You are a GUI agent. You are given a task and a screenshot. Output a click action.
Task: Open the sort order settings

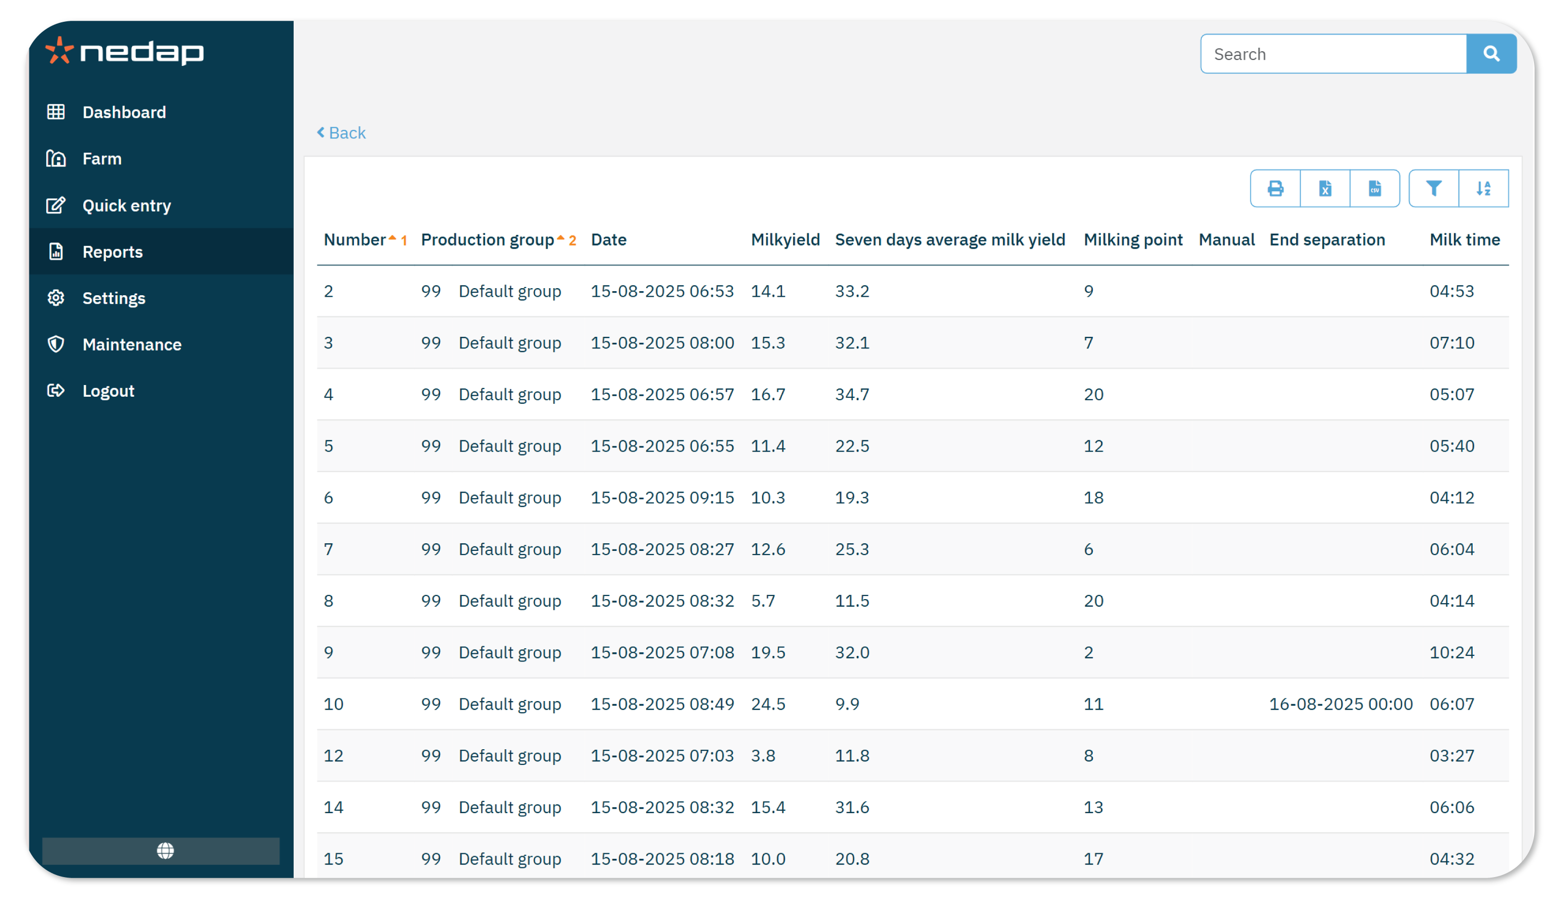(1483, 189)
